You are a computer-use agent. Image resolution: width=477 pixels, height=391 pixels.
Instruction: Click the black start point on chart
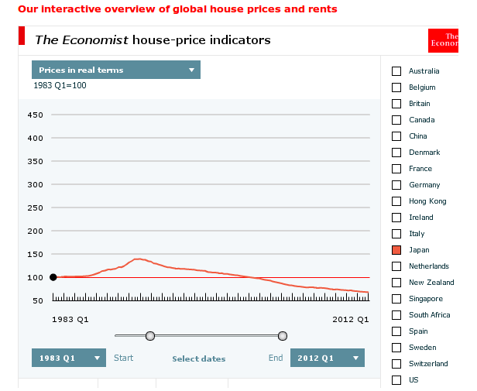pyautogui.click(x=53, y=277)
